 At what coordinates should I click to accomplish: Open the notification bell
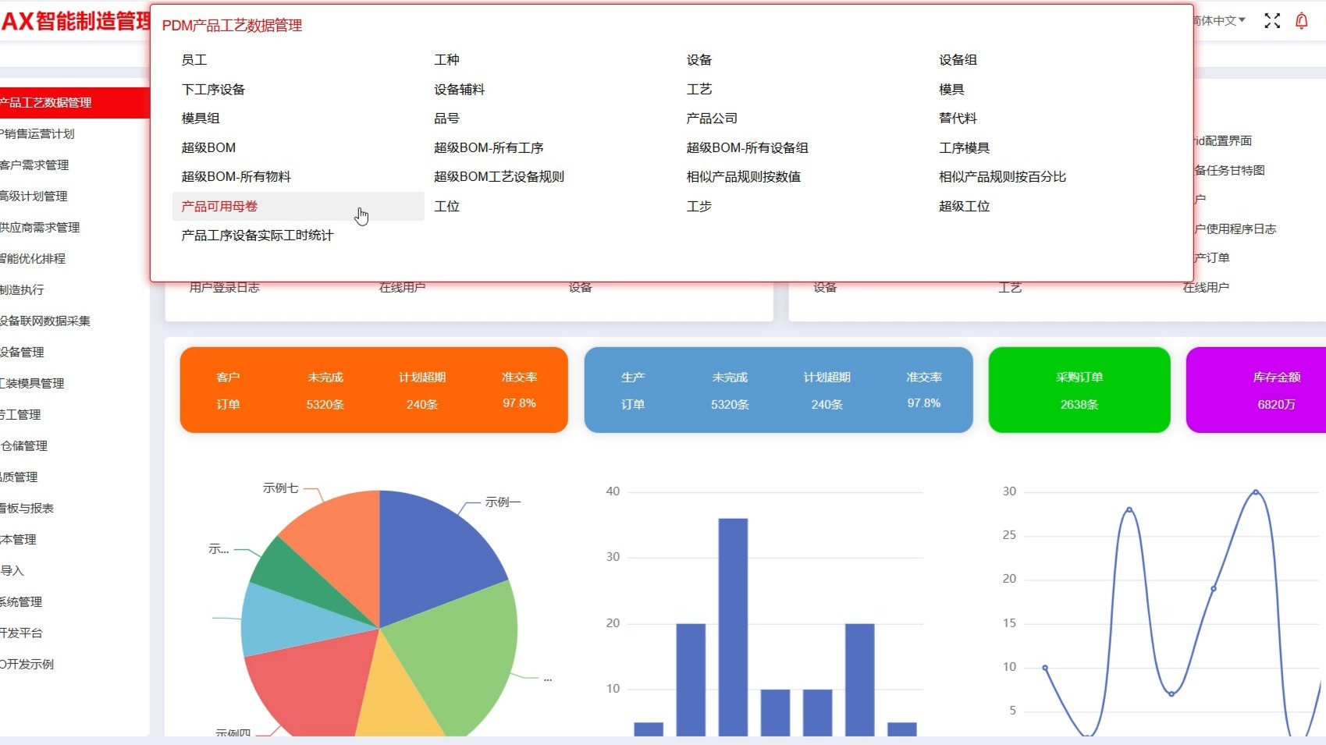pos(1302,21)
